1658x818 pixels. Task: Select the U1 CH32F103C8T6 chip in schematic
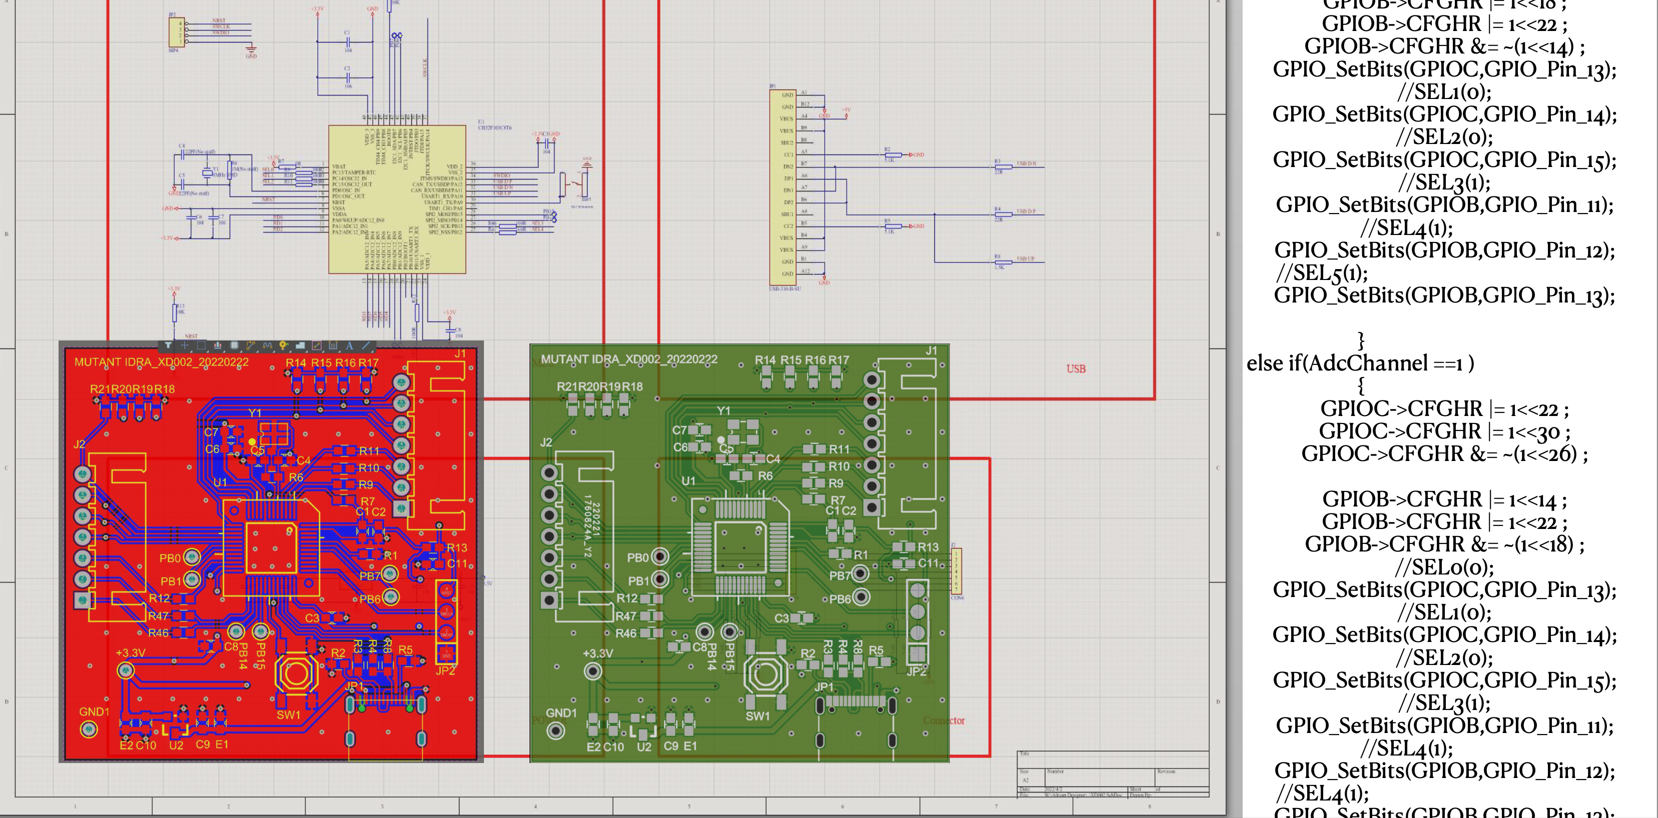[397, 199]
